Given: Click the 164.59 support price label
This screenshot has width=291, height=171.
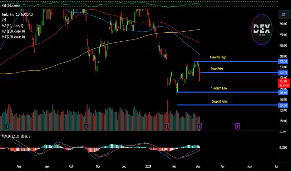Looking at the screenshot, I should [x=283, y=105].
